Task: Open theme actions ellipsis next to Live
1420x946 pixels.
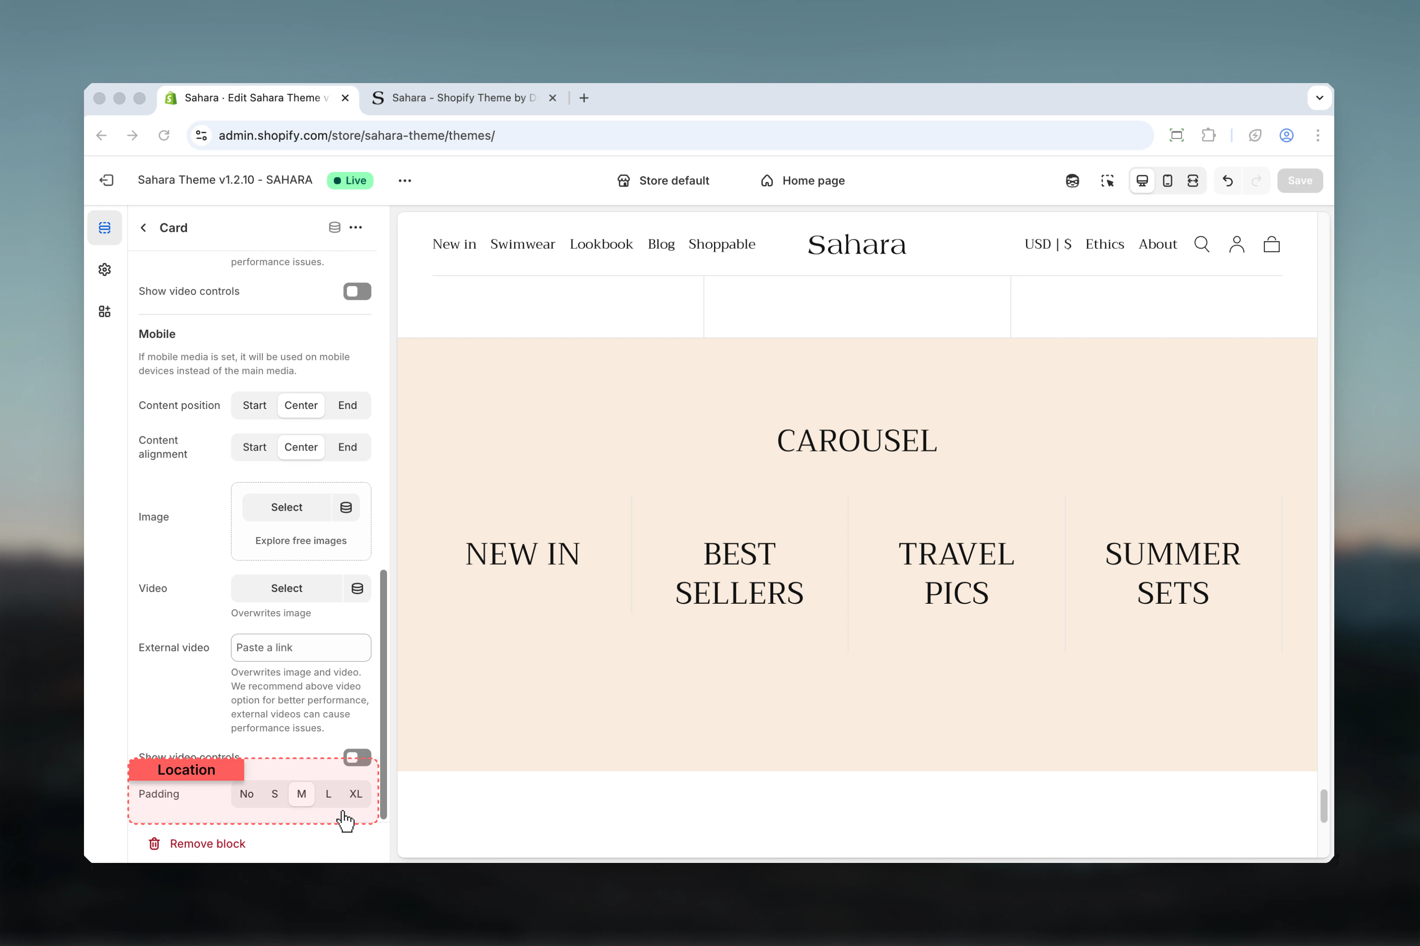Action: coord(405,180)
